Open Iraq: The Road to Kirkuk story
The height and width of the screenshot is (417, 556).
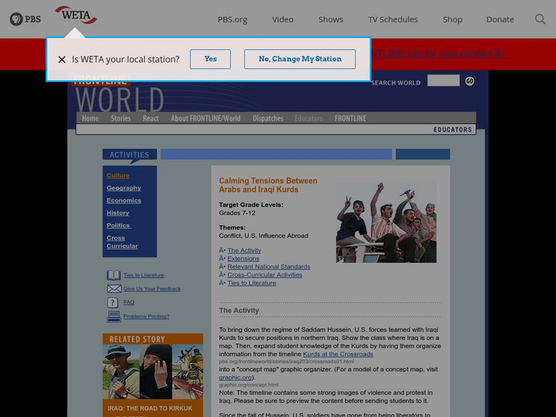[x=150, y=408]
